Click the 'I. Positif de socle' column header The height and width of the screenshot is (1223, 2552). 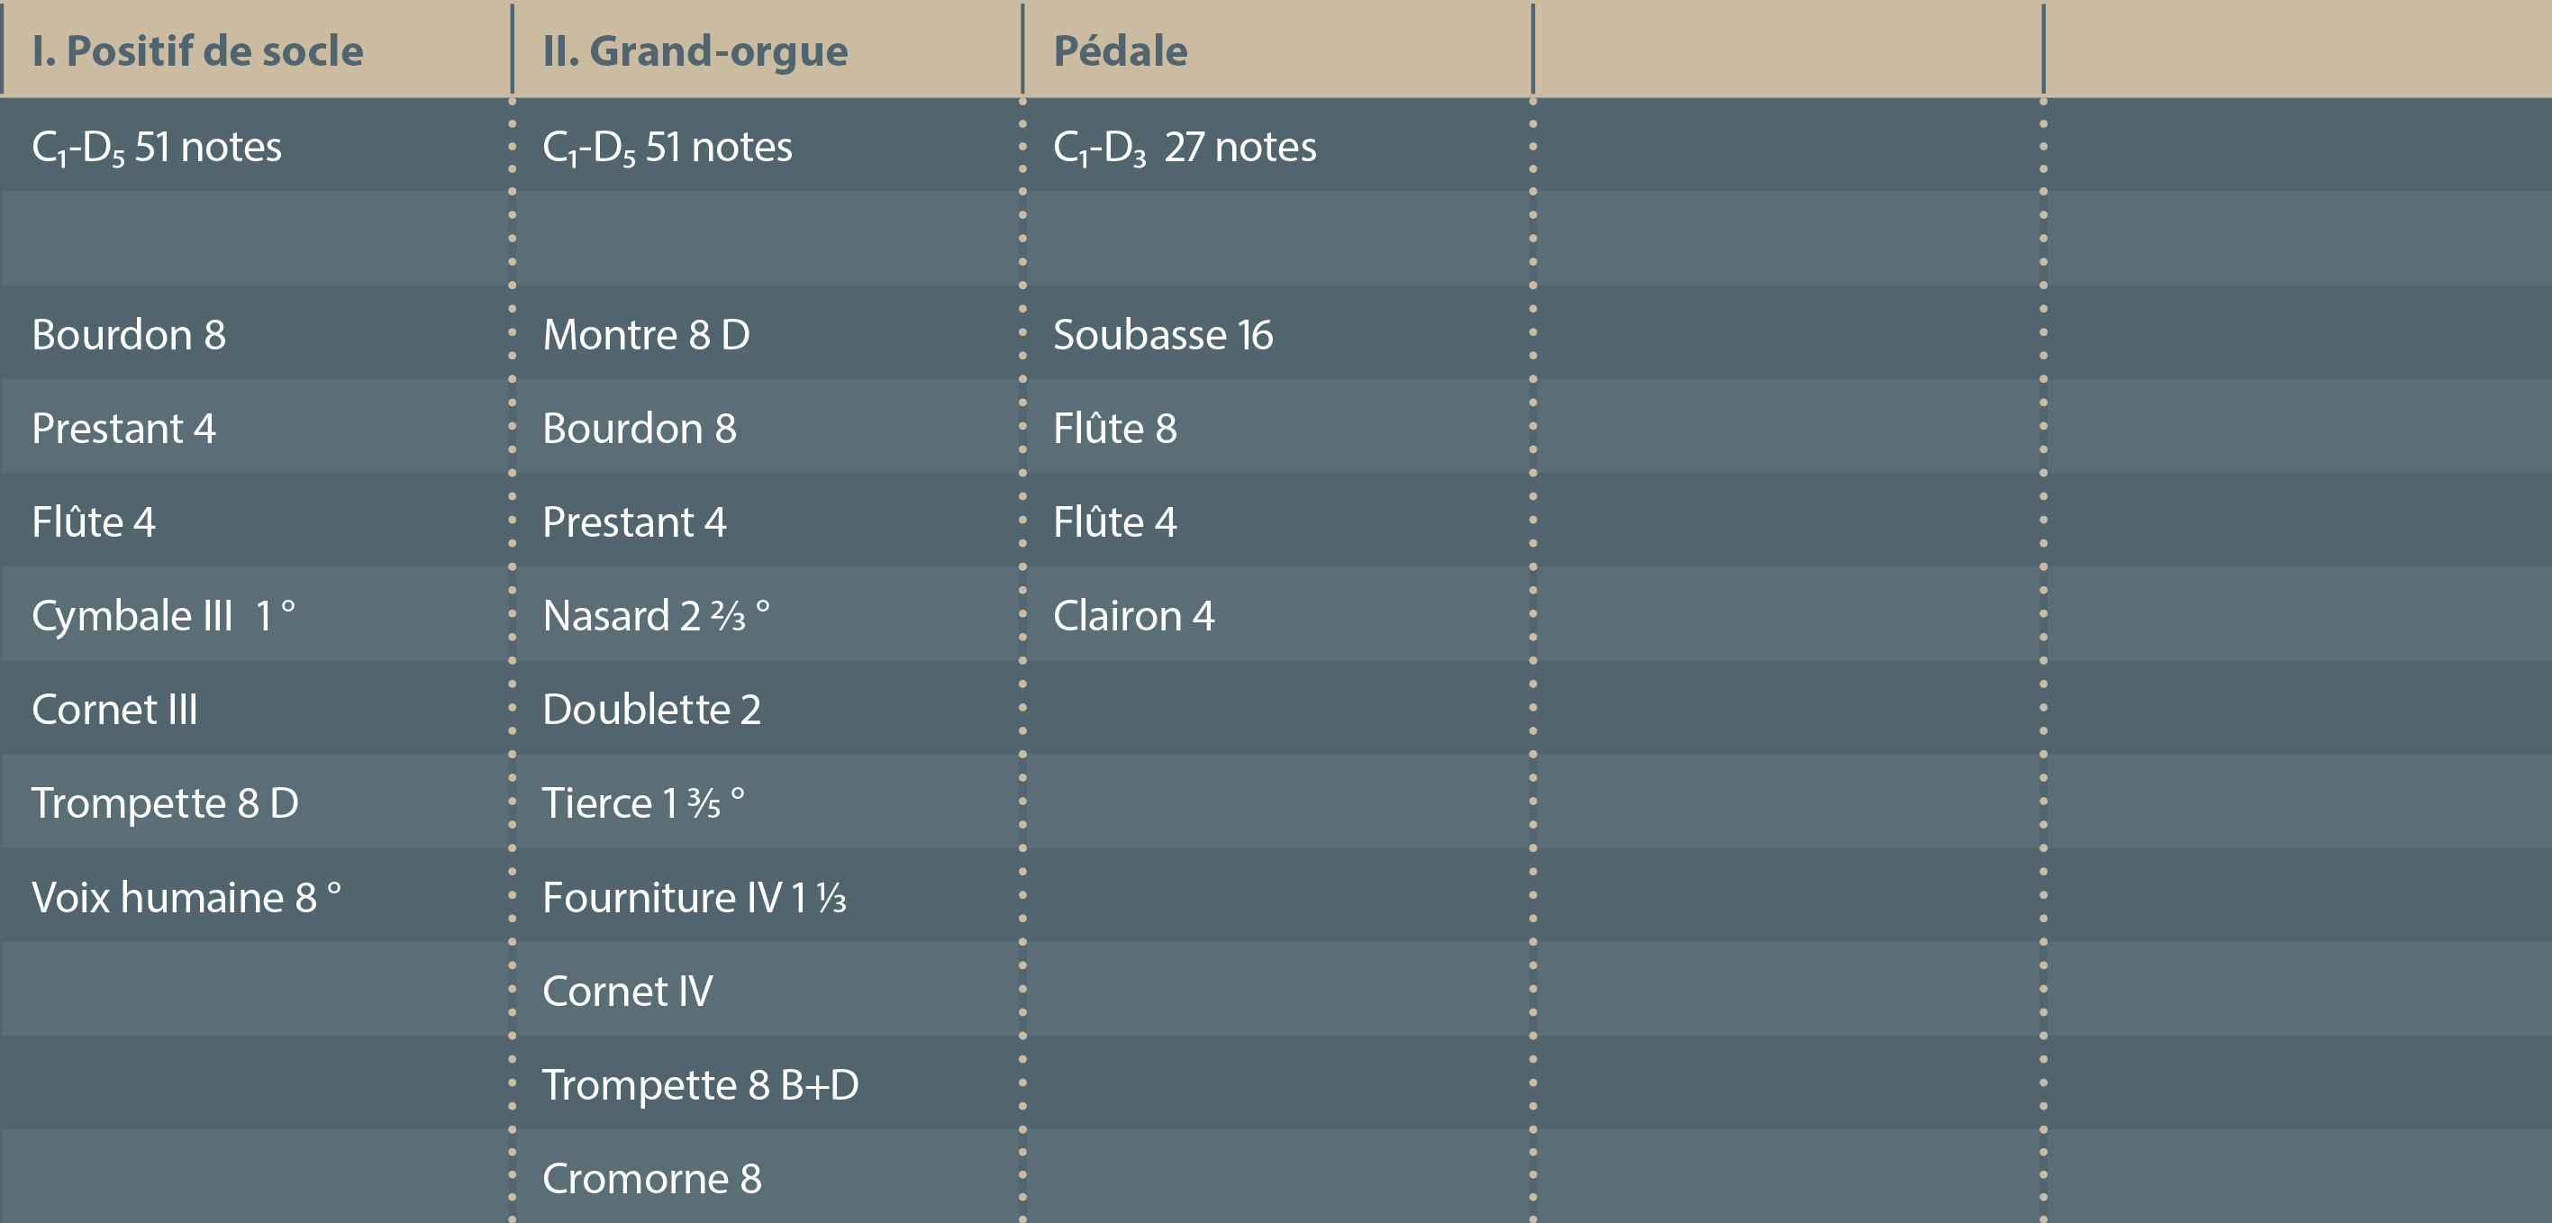pyautogui.click(x=197, y=51)
